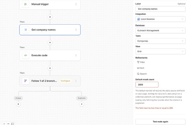187x125 pixels.
Task: Click the Optional text beside Label
Action: (181, 4)
